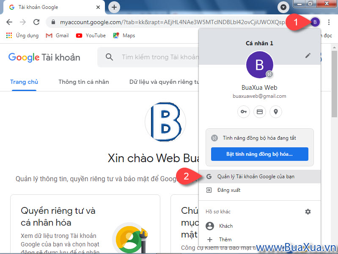Screen dimensions: 338x254
Task: Click the page vertical scrollbar
Action: coord(334,84)
